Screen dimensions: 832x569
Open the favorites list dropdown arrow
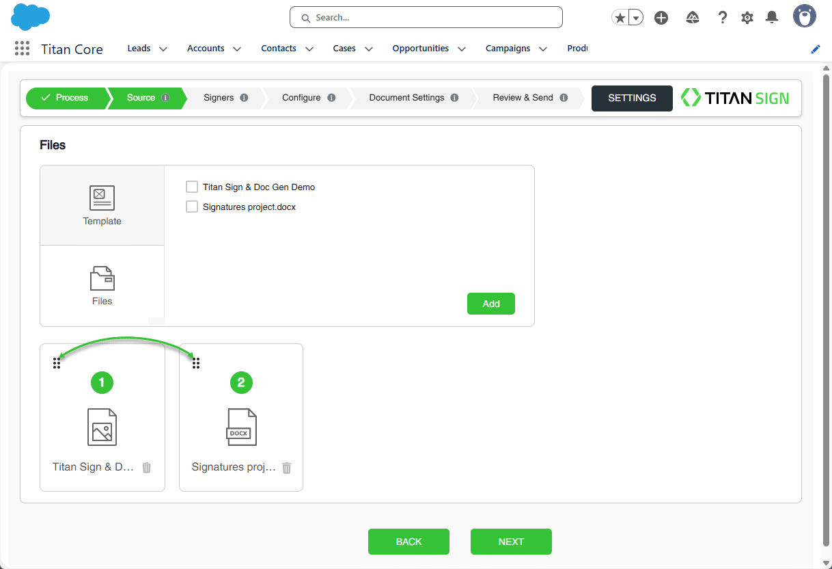pos(636,18)
